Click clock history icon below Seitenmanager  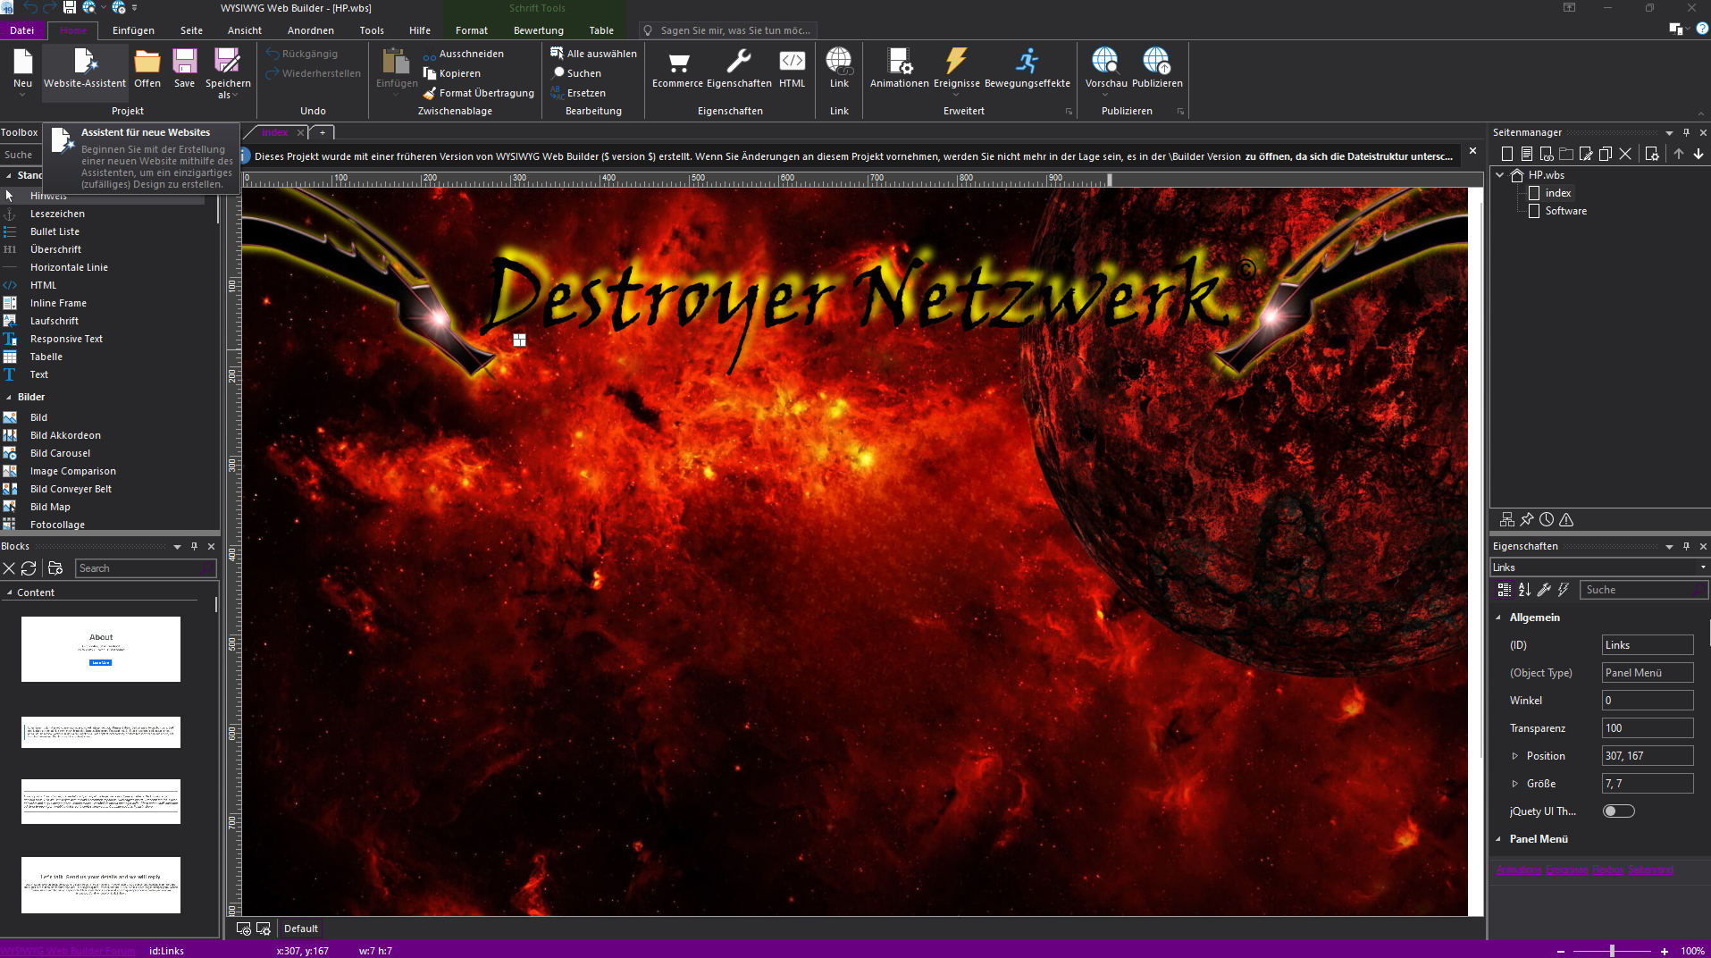pos(1547,519)
